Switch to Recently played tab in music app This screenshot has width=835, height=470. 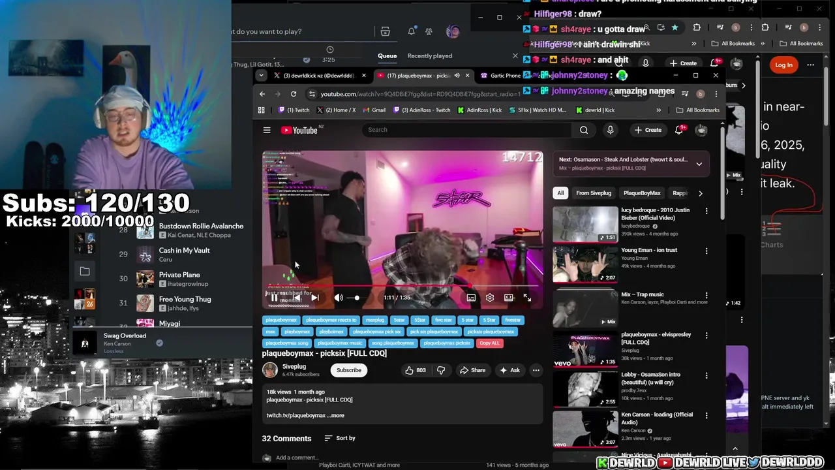(x=429, y=56)
